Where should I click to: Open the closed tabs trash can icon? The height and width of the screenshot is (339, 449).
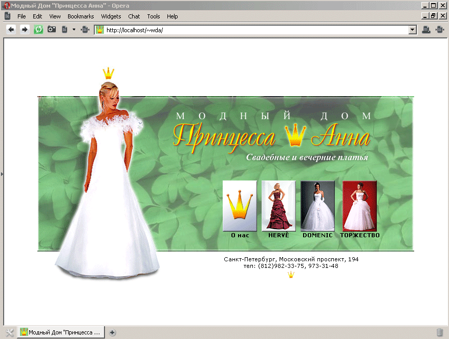tap(440, 332)
